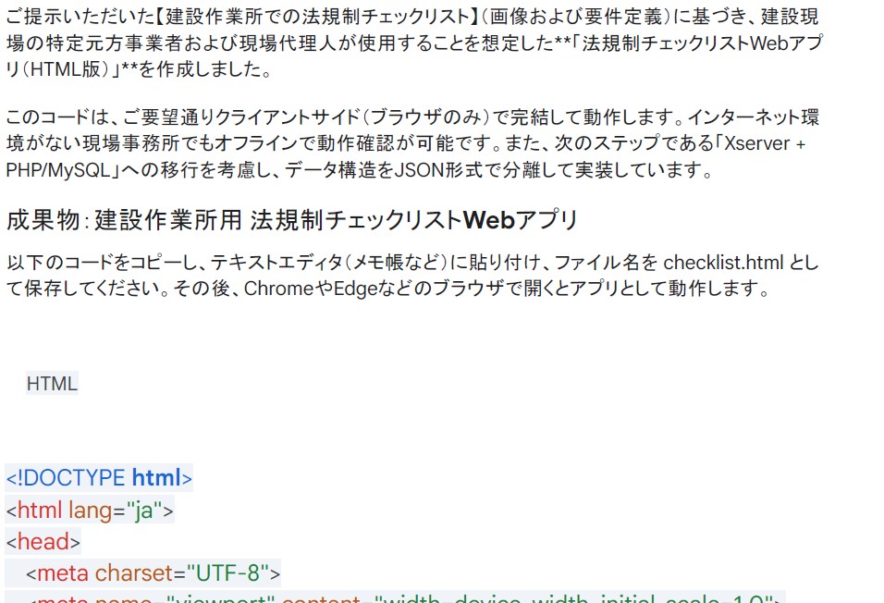Click the word Chrome in instructions
The width and height of the screenshot is (884, 603).
pos(279,288)
